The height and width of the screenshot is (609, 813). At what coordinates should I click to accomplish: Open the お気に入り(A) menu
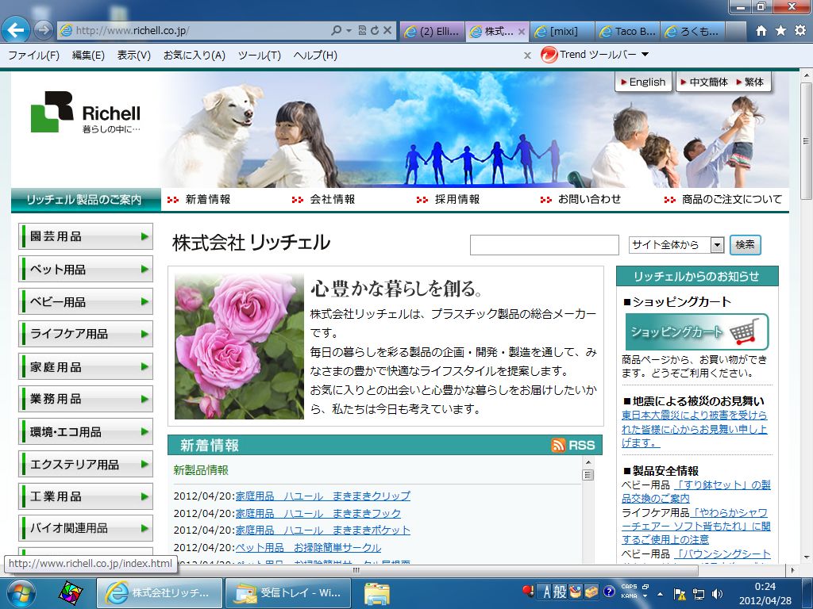click(195, 55)
